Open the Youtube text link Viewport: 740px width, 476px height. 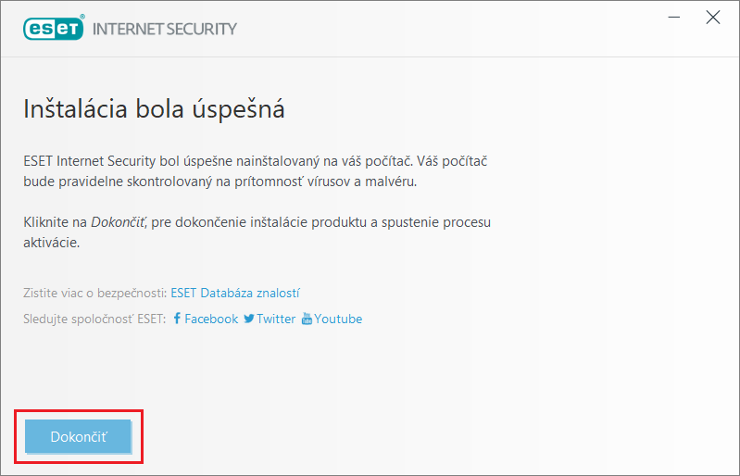pos(338,319)
